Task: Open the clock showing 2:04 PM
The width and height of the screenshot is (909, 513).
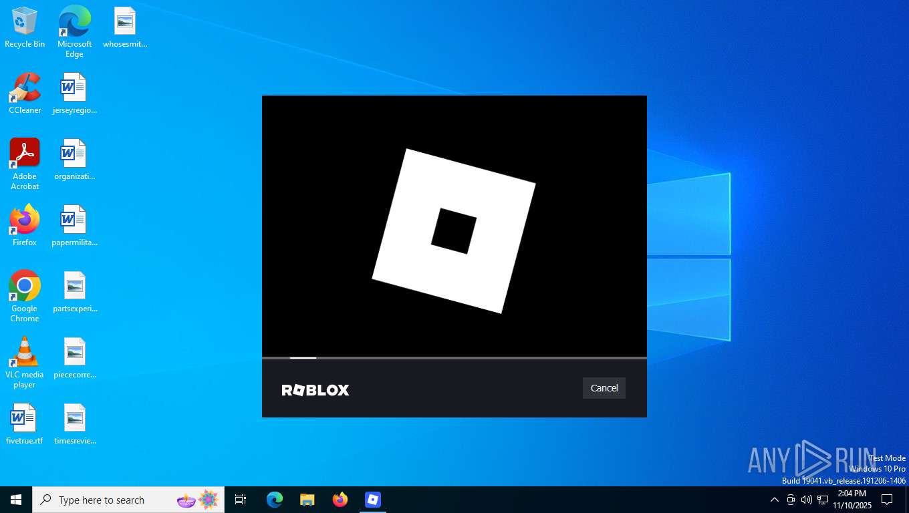Action: pos(852,500)
